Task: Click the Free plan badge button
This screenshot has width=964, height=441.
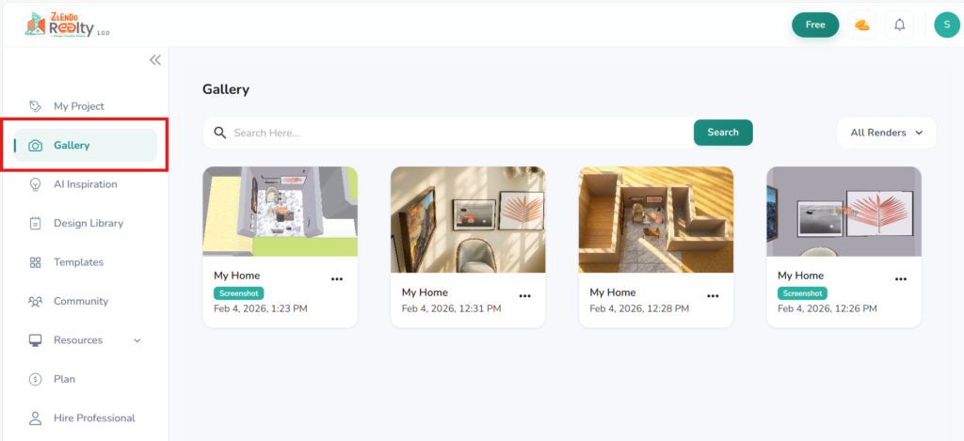Action: tap(815, 25)
